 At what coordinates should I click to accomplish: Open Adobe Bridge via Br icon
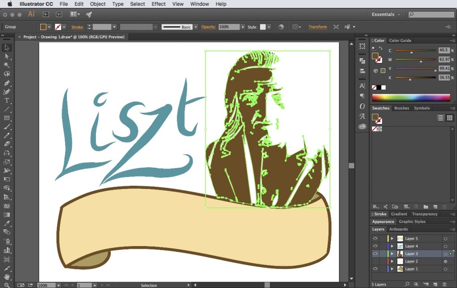46,14
